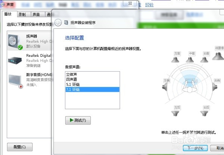224x155 pixels.
Task: Click the center (中前) speaker icon
Action: point(190,59)
